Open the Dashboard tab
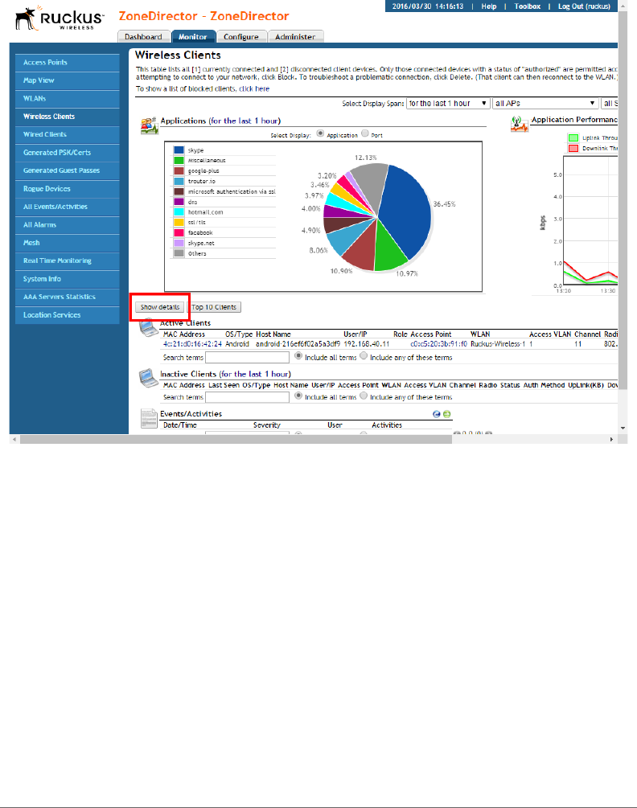The width and height of the screenshot is (637, 808). click(x=143, y=37)
